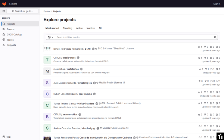Click the STAC project avatar
The width and height of the screenshot is (224, 140).
pos(47,49)
